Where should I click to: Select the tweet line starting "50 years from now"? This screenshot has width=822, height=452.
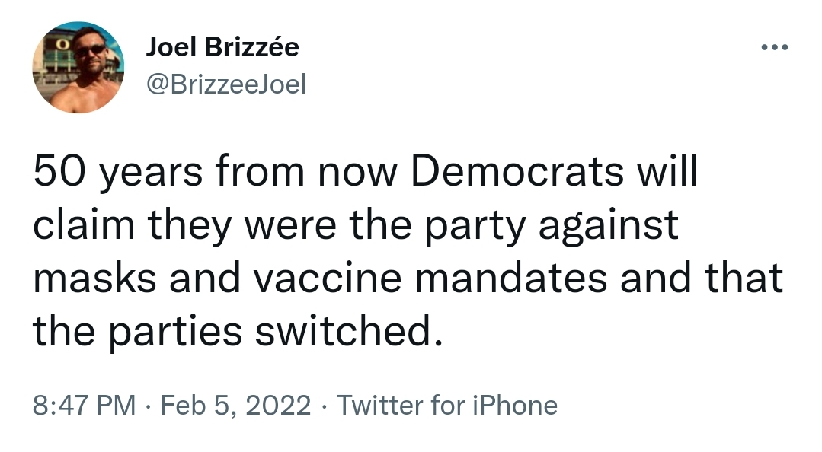click(x=366, y=172)
